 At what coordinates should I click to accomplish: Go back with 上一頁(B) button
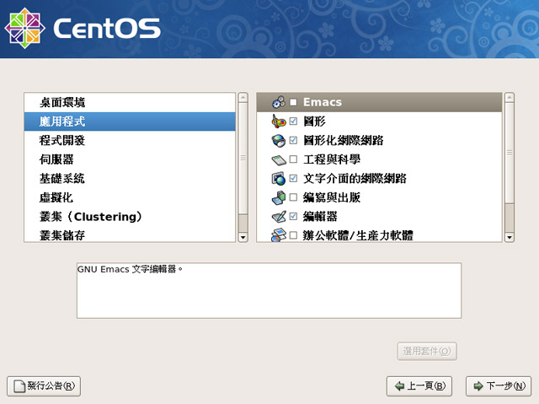[419, 386]
